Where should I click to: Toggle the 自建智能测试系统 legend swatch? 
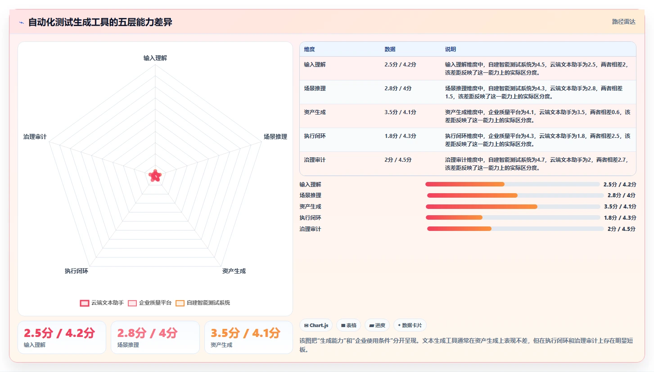click(180, 303)
